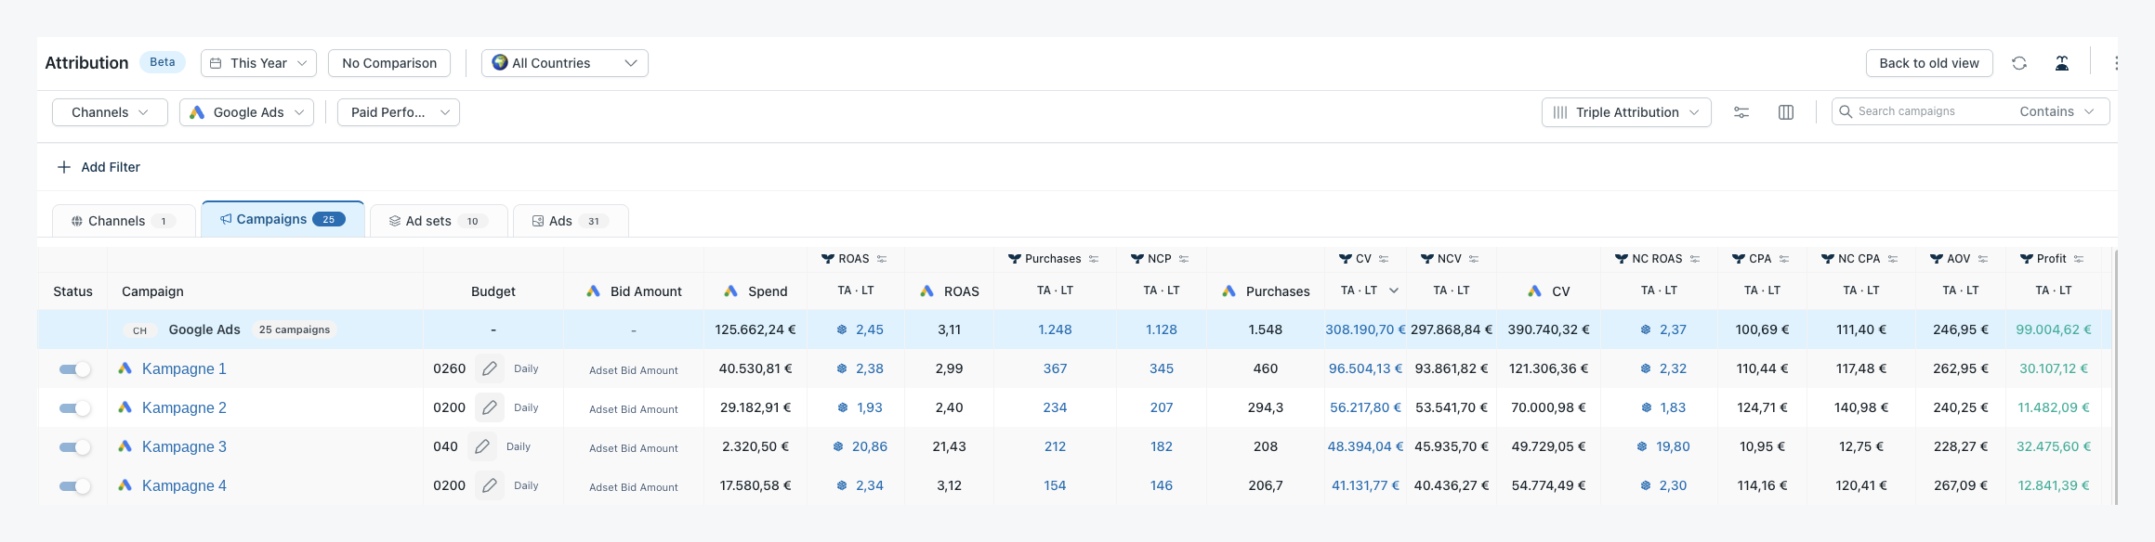Open the vertical three-dots more menu
The height and width of the screenshot is (542, 2155).
coord(2116,63)
